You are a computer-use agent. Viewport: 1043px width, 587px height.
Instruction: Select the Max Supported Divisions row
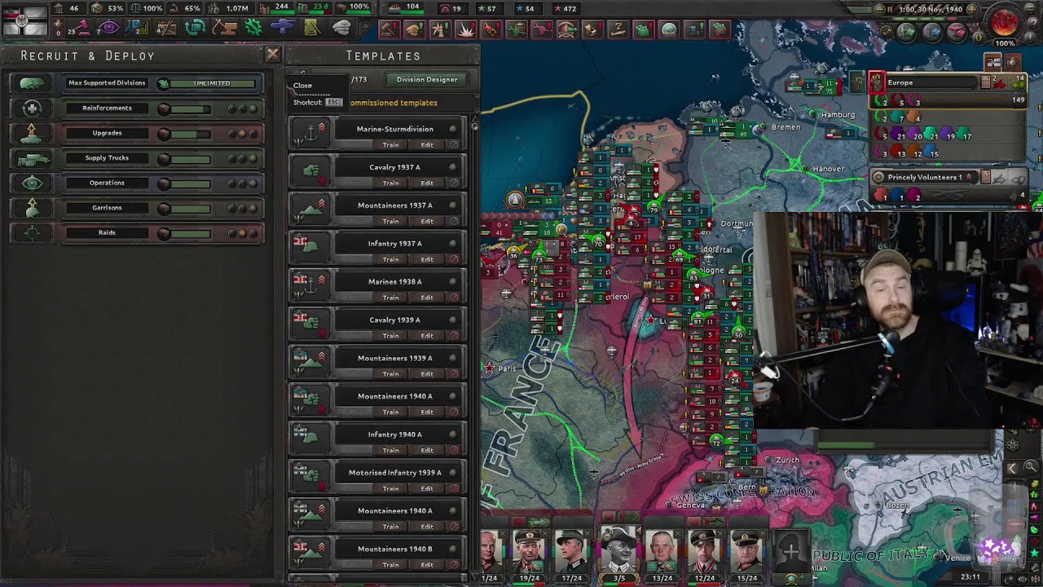137,83
